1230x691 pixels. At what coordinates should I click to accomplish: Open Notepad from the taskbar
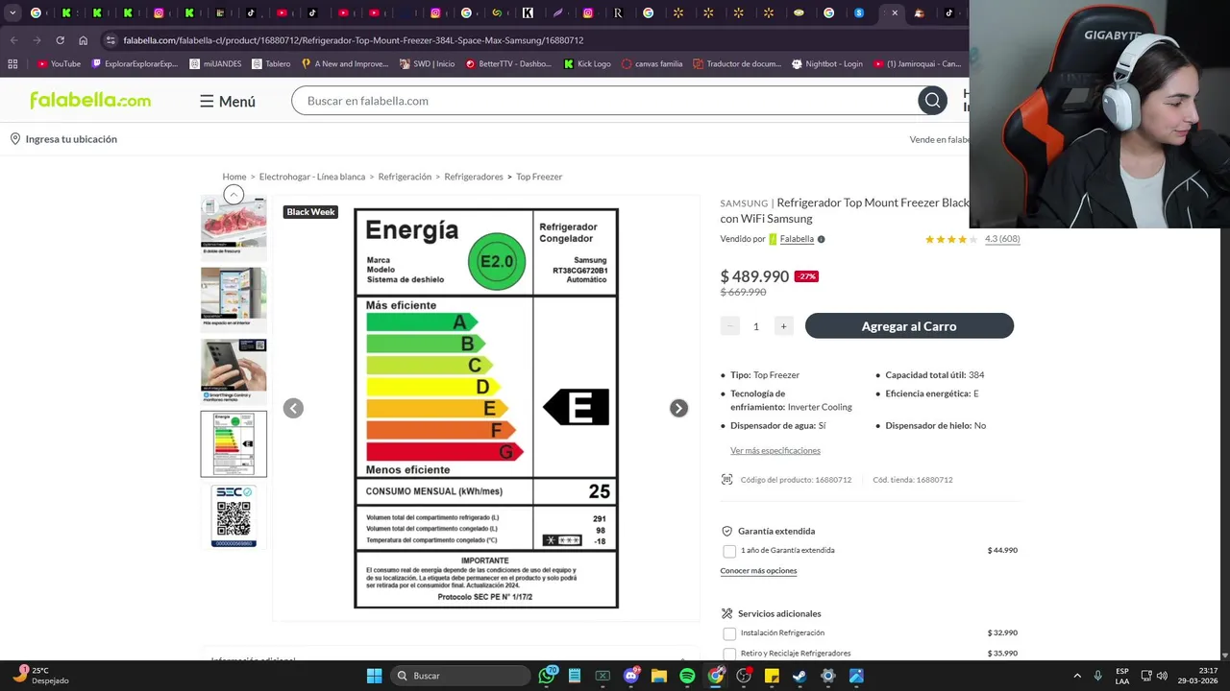tap(575, 676)
